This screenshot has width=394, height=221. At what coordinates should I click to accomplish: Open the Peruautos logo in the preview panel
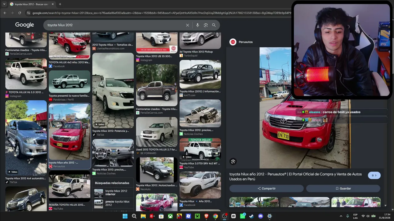[233, 42]
